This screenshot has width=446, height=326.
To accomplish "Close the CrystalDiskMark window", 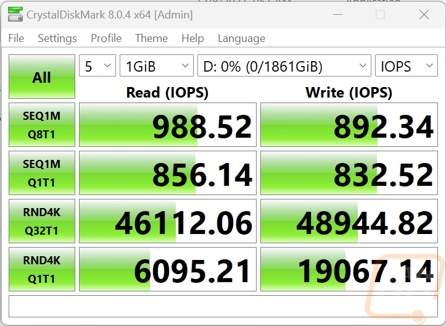I will pyautogui.click(x=424, y=15).
